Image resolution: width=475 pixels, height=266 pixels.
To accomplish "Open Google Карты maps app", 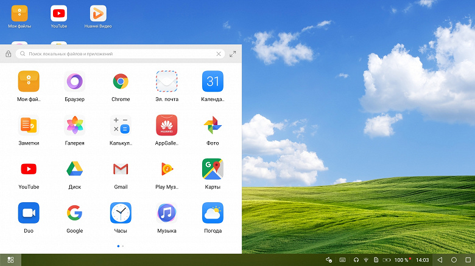I will click(213, 169).
